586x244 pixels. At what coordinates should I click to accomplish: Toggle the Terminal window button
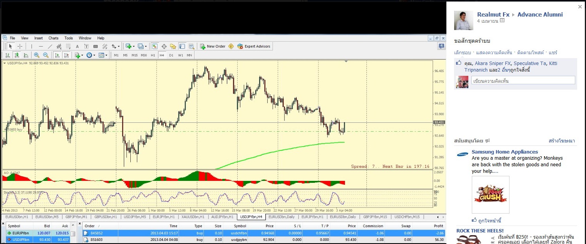tap(182, 46)
